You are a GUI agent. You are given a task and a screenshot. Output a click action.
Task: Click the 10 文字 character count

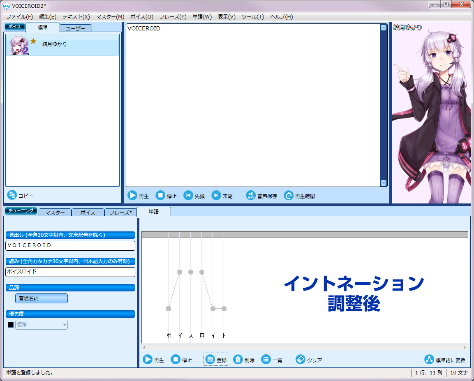click(458, 372)
